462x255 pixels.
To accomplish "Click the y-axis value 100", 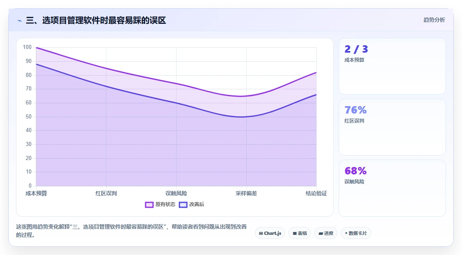I will pos(27,47).
